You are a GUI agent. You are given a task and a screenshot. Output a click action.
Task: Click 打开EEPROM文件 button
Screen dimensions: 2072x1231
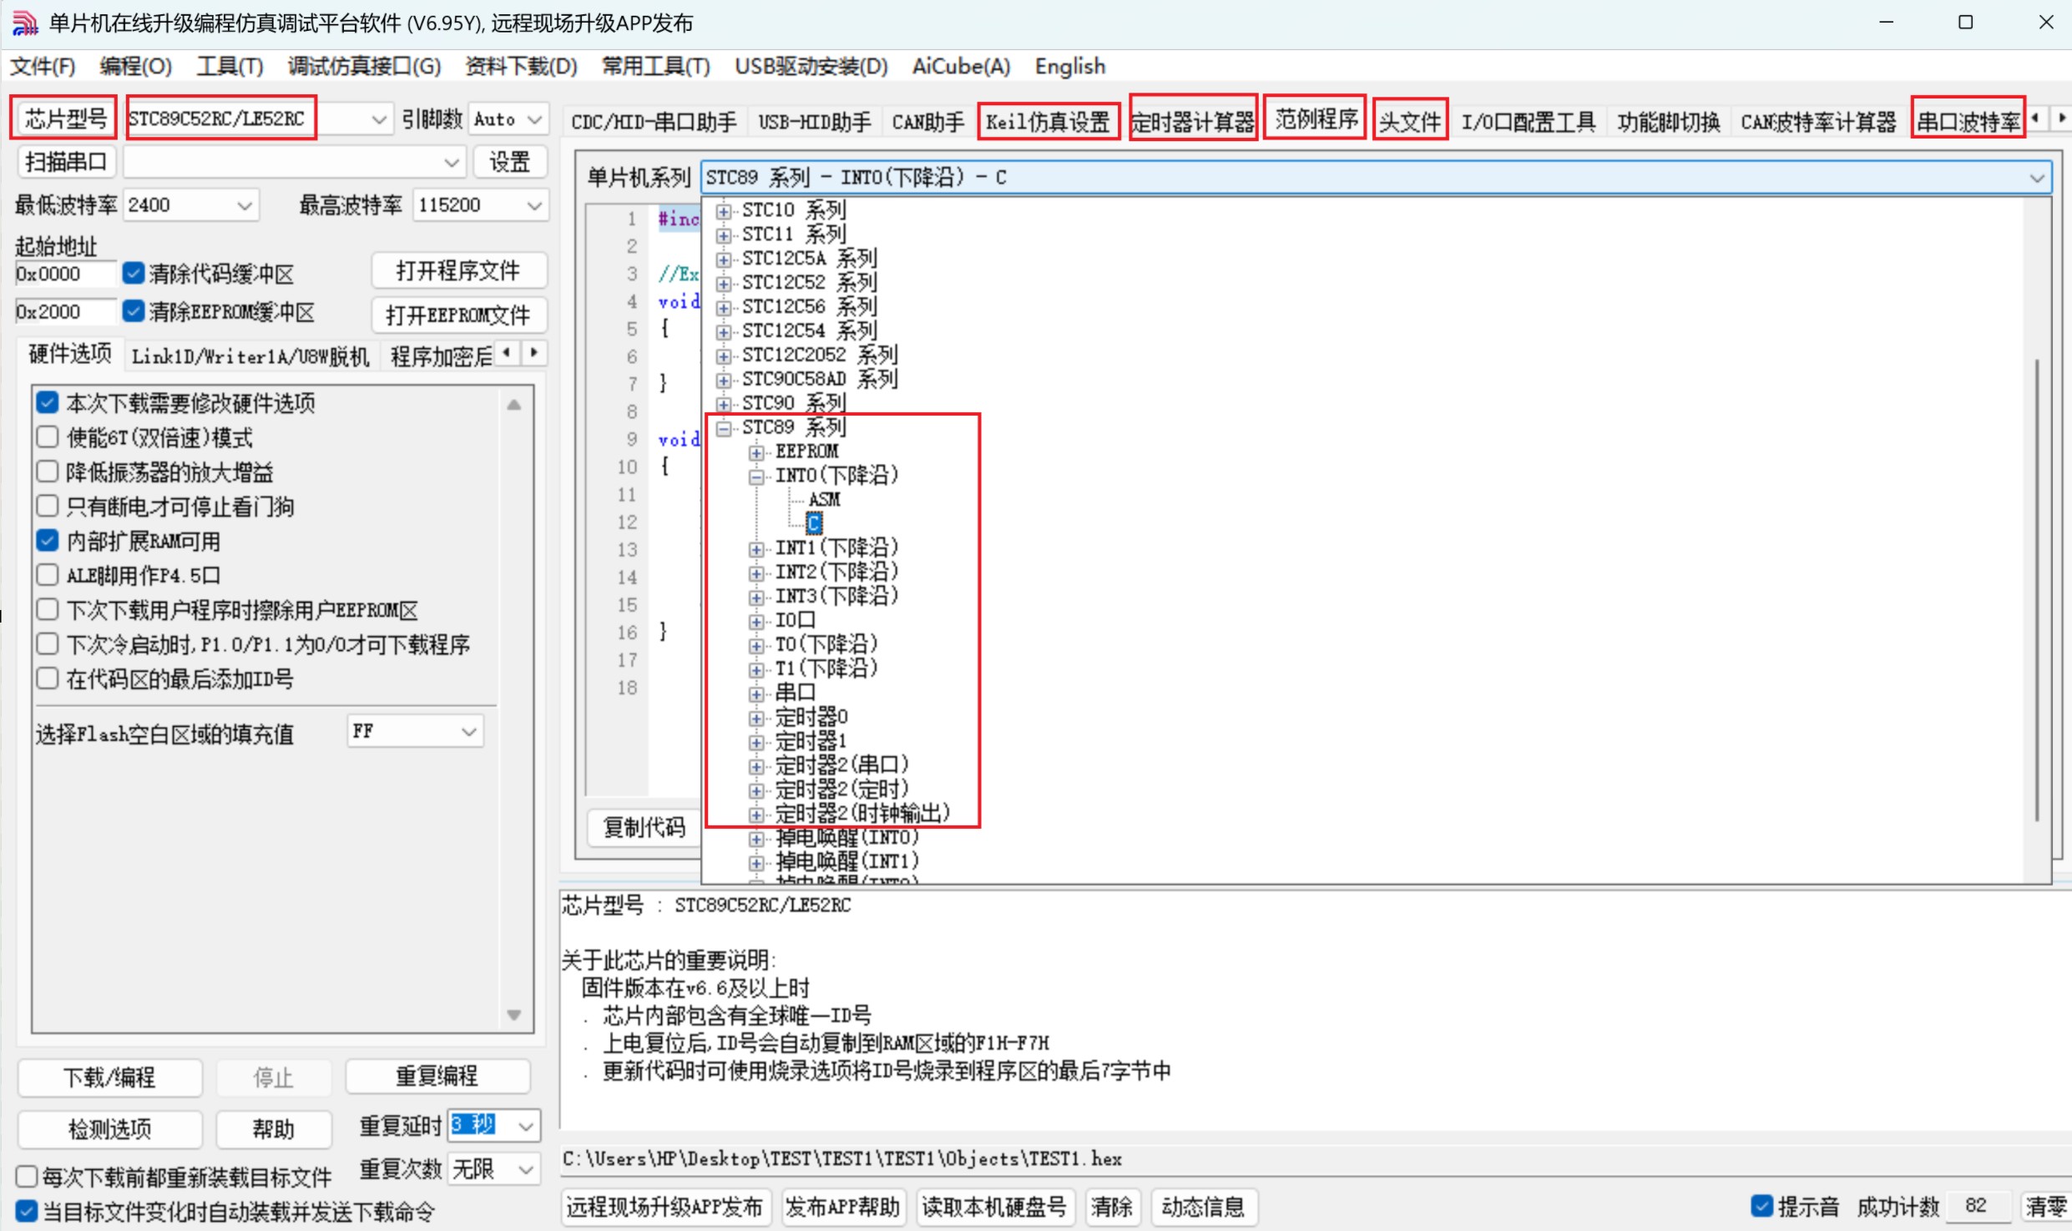458,315
